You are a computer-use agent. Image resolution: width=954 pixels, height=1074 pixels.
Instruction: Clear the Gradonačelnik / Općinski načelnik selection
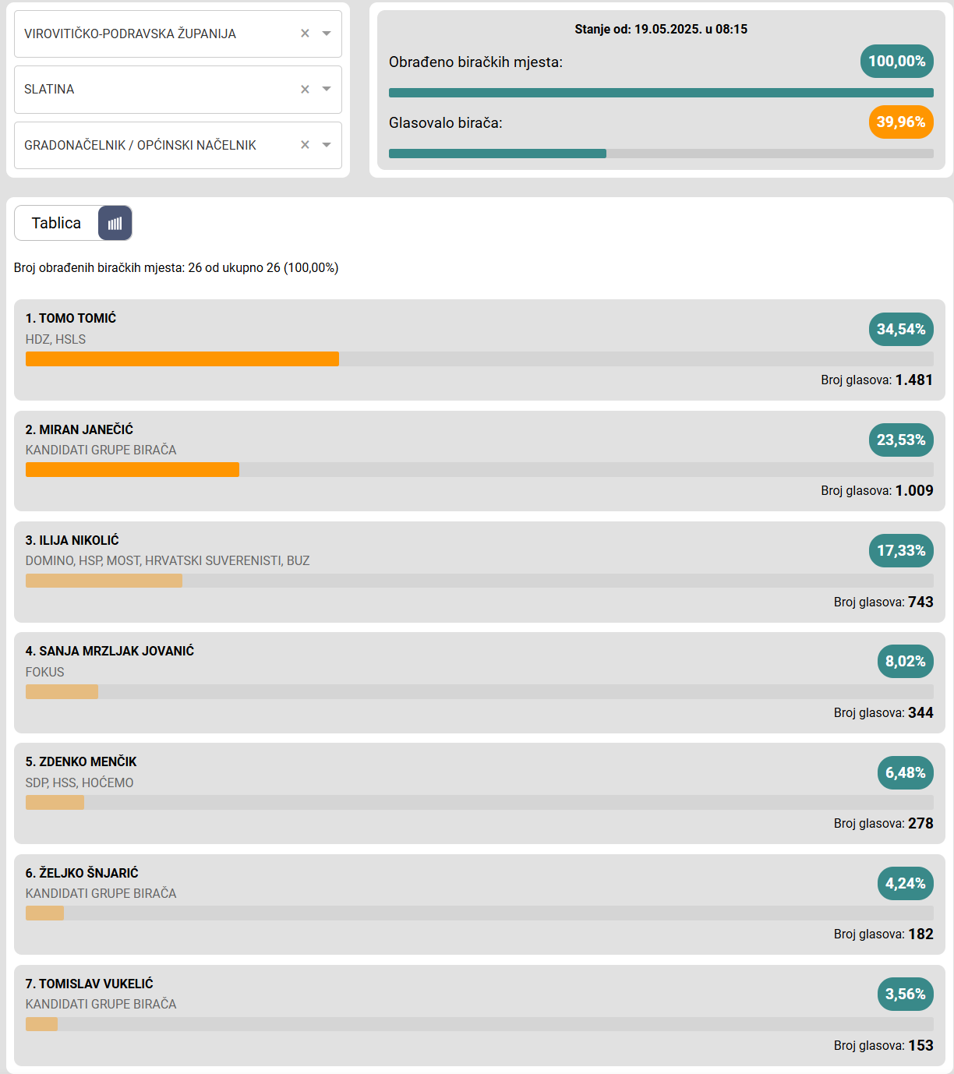point(305,145)
